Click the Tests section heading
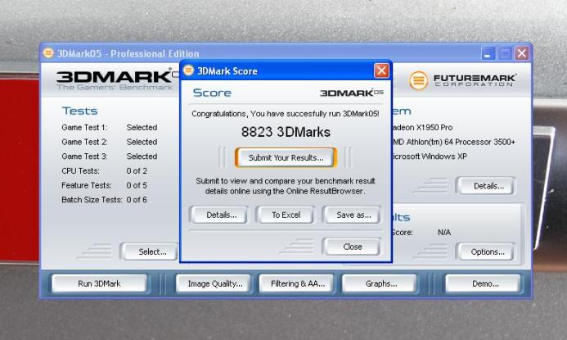 (79, 111)
